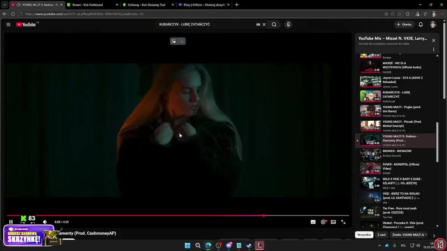This screenshot has height=251, width=447.
Task: Play VKIE - BIERZ TO NA WOLNO
Action: click(x=396, y=197)
